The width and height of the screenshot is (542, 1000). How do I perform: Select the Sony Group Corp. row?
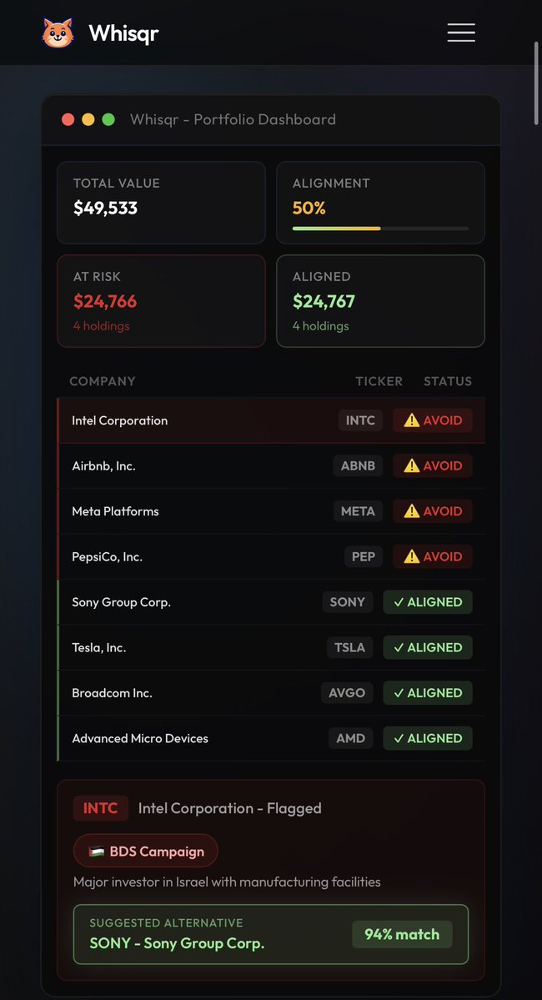click(271, 602)
